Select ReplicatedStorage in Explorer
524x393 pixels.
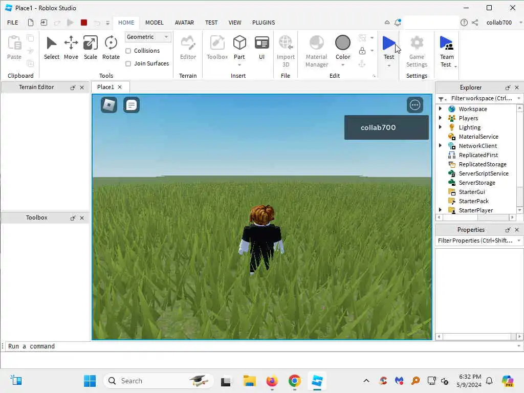[482, 164]
